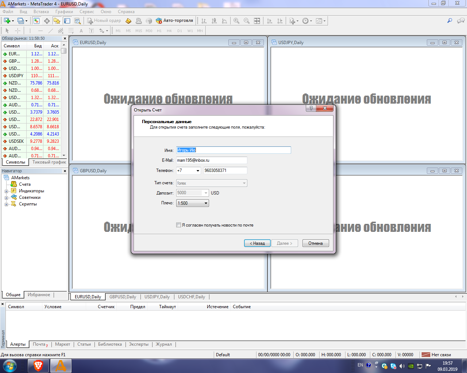This screenshot has height=373, width=467.
Task: Select the USDJPY row in Market Watch
Action: (31, 76)
